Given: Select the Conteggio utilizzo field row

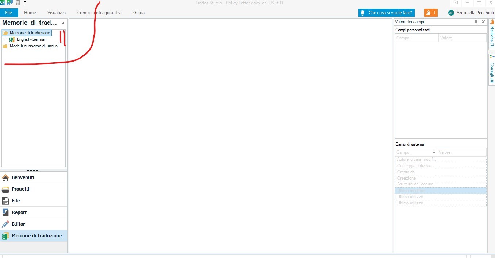Looking at the screenshot, I should click(441, 166).
